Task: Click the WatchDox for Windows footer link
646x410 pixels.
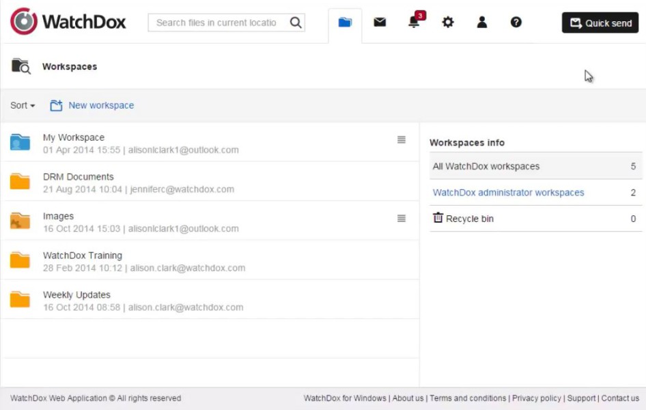Action: [x=345, y=398]
